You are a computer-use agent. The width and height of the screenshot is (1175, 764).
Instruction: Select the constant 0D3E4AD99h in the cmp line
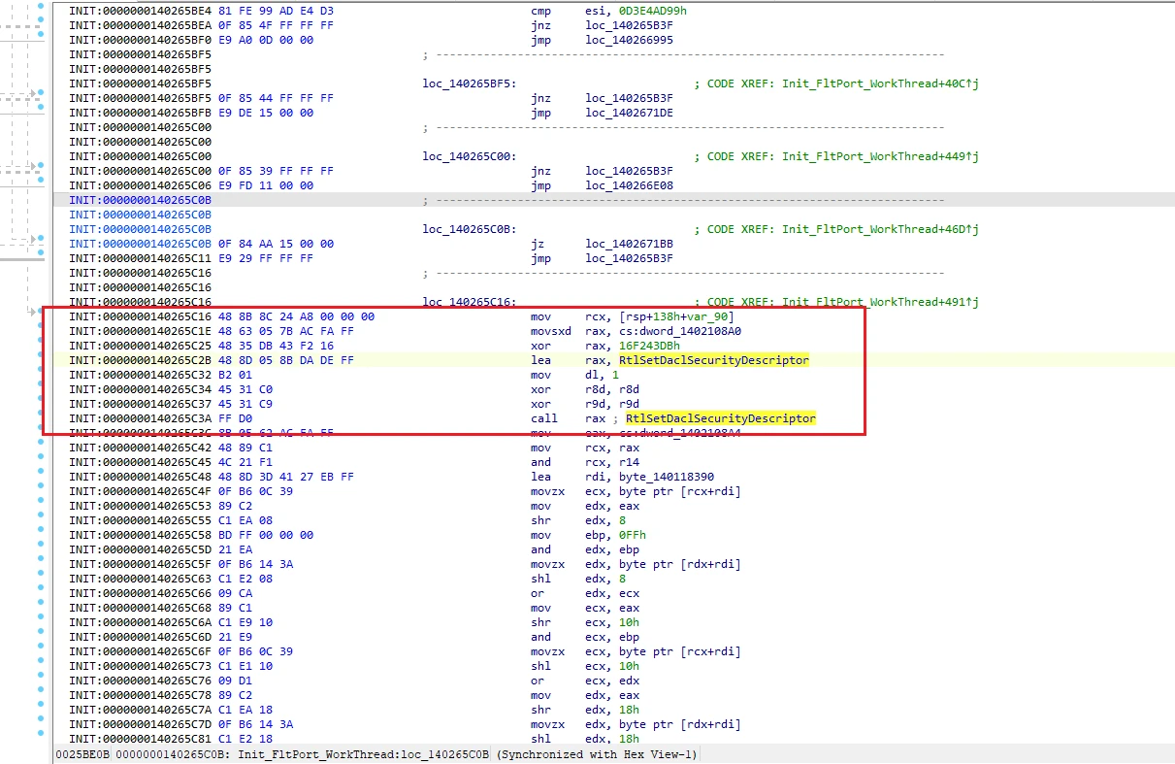pyautogui.click(x=651, y=11)
